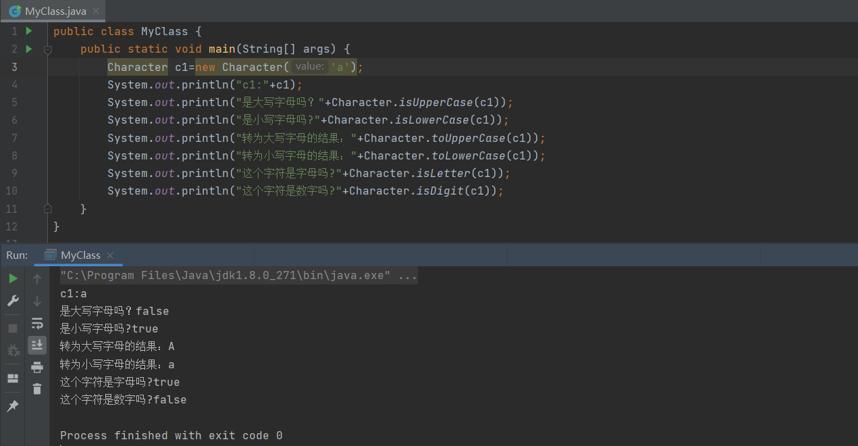Click the toUpperCase method call on line 7
Screen dimensions: 858x446
468,138
